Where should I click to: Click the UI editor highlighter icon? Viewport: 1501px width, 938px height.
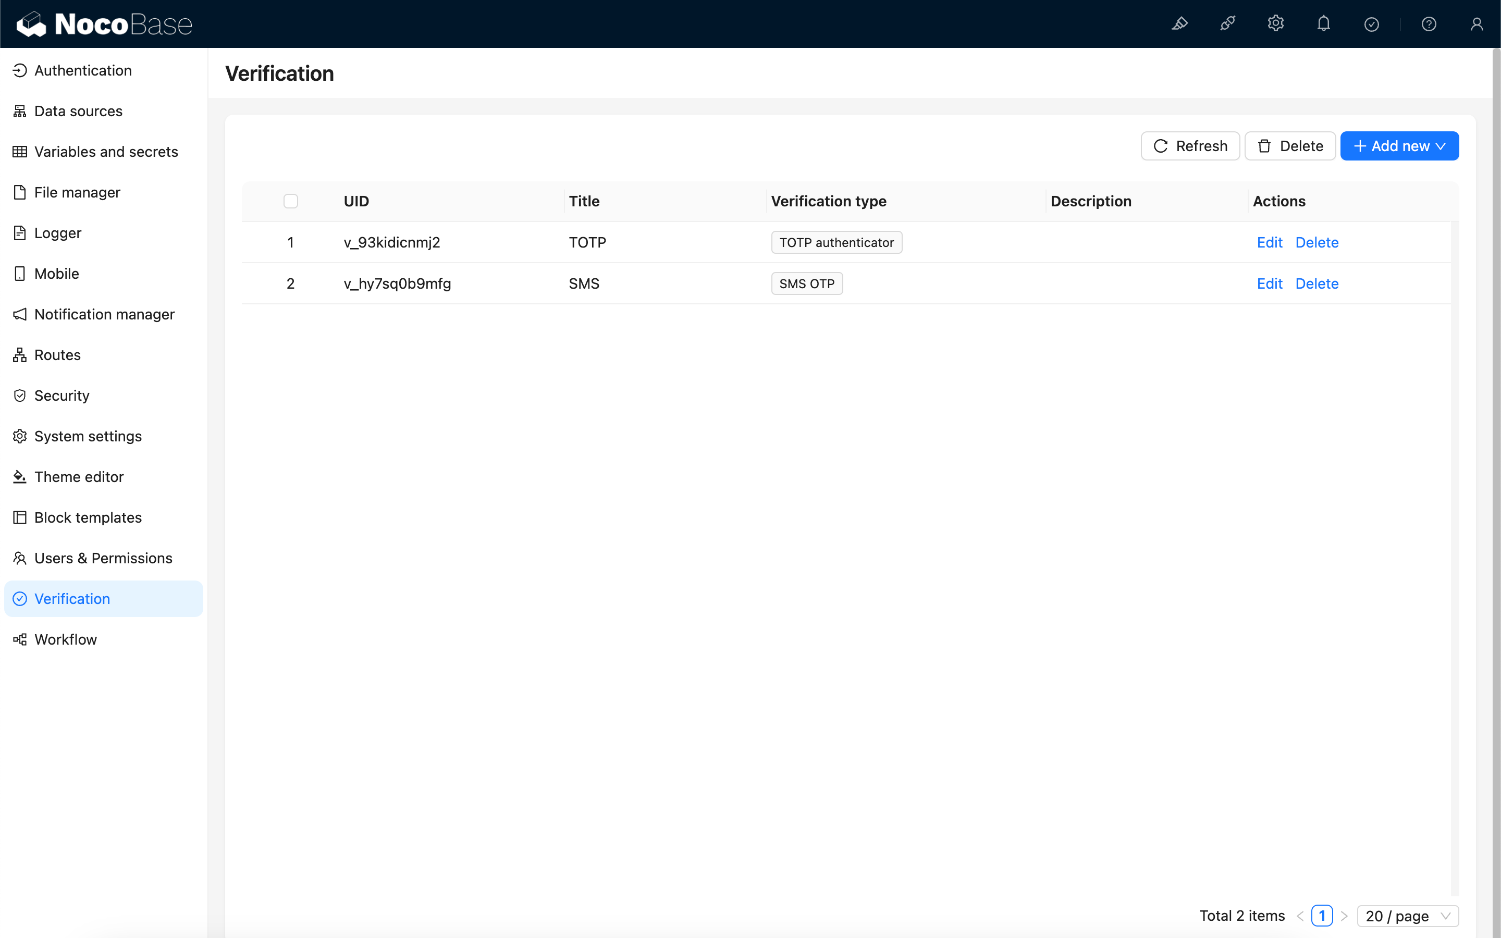click(1179, 24)
